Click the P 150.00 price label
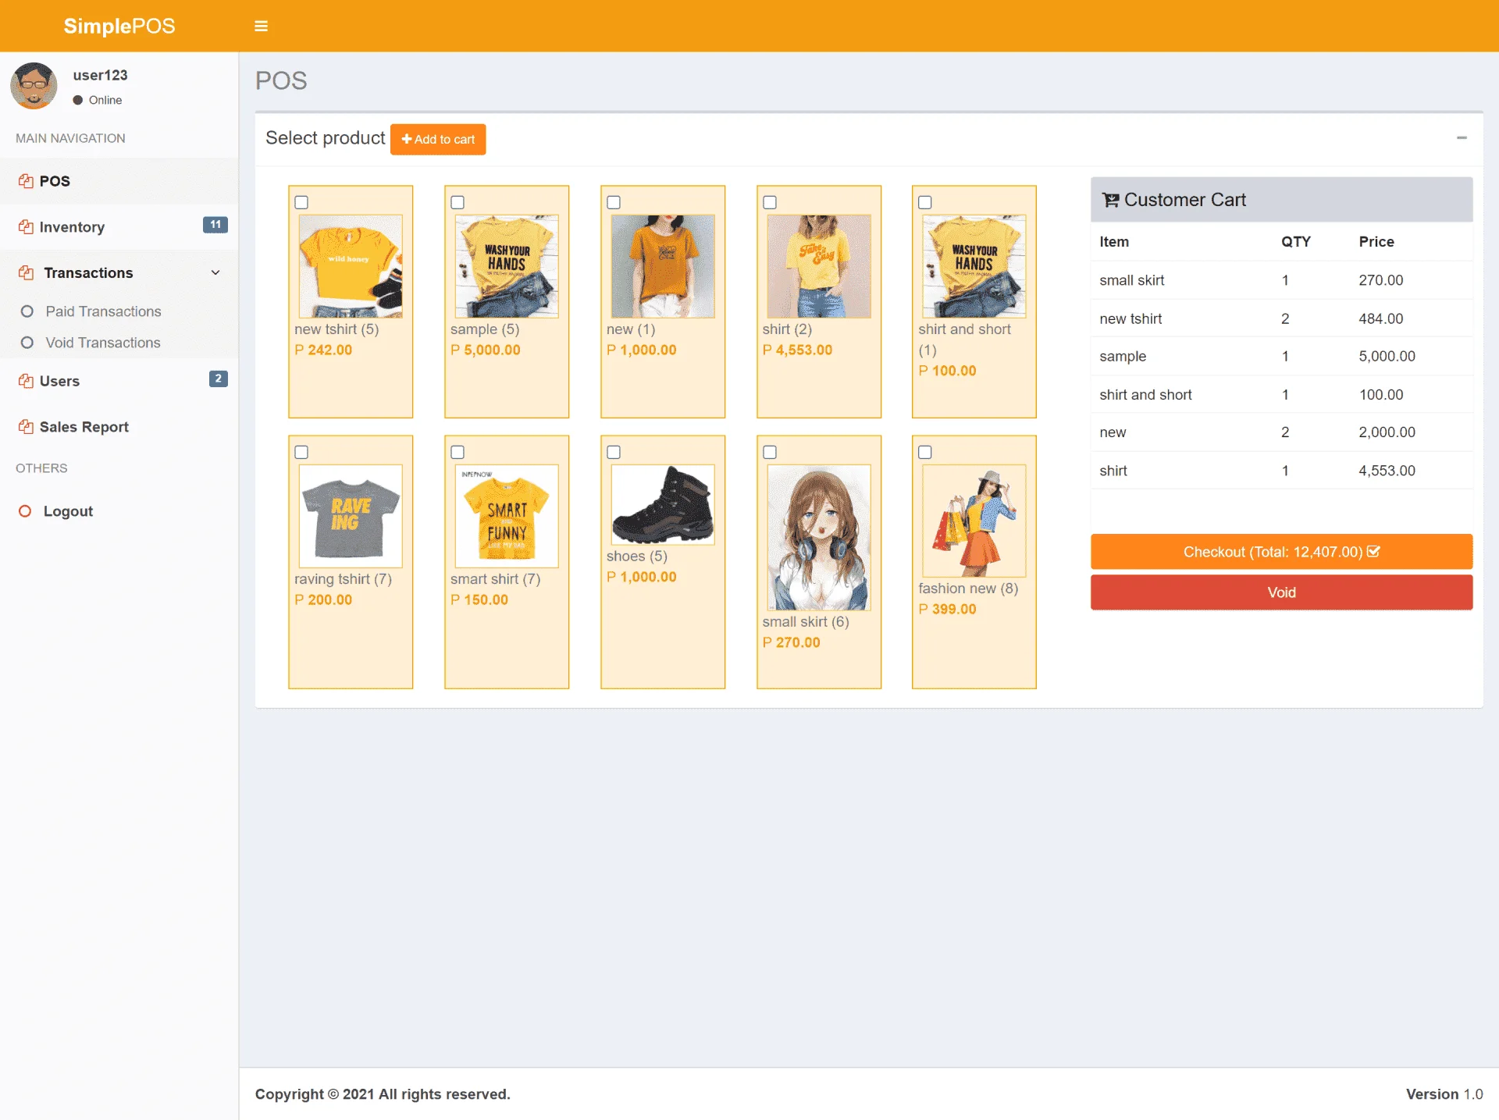 [x=479, y=600]
